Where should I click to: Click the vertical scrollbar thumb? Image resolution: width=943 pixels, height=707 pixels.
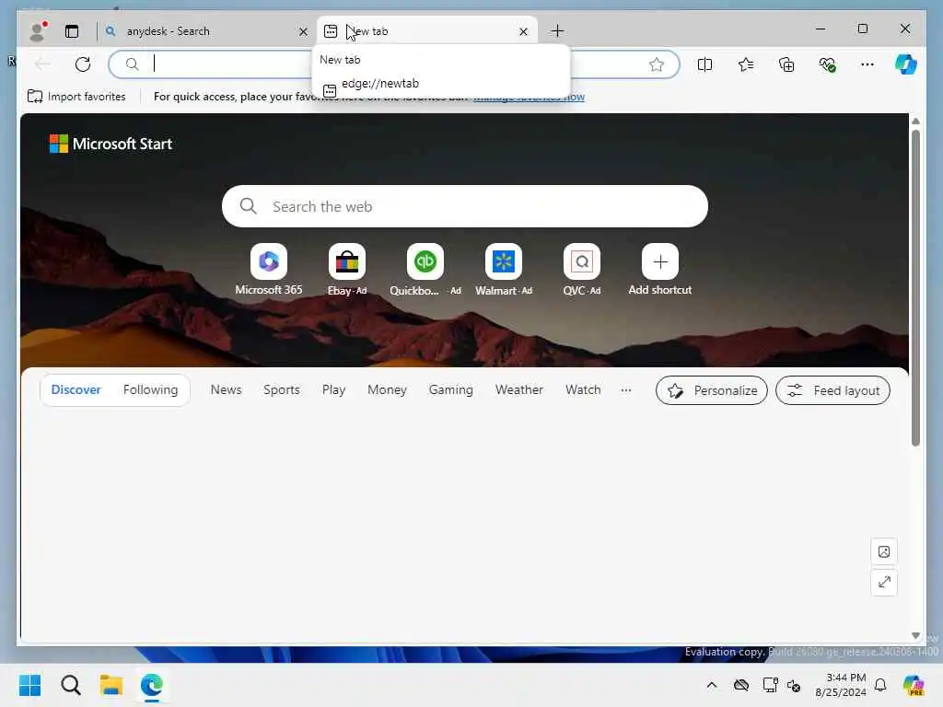915,287
